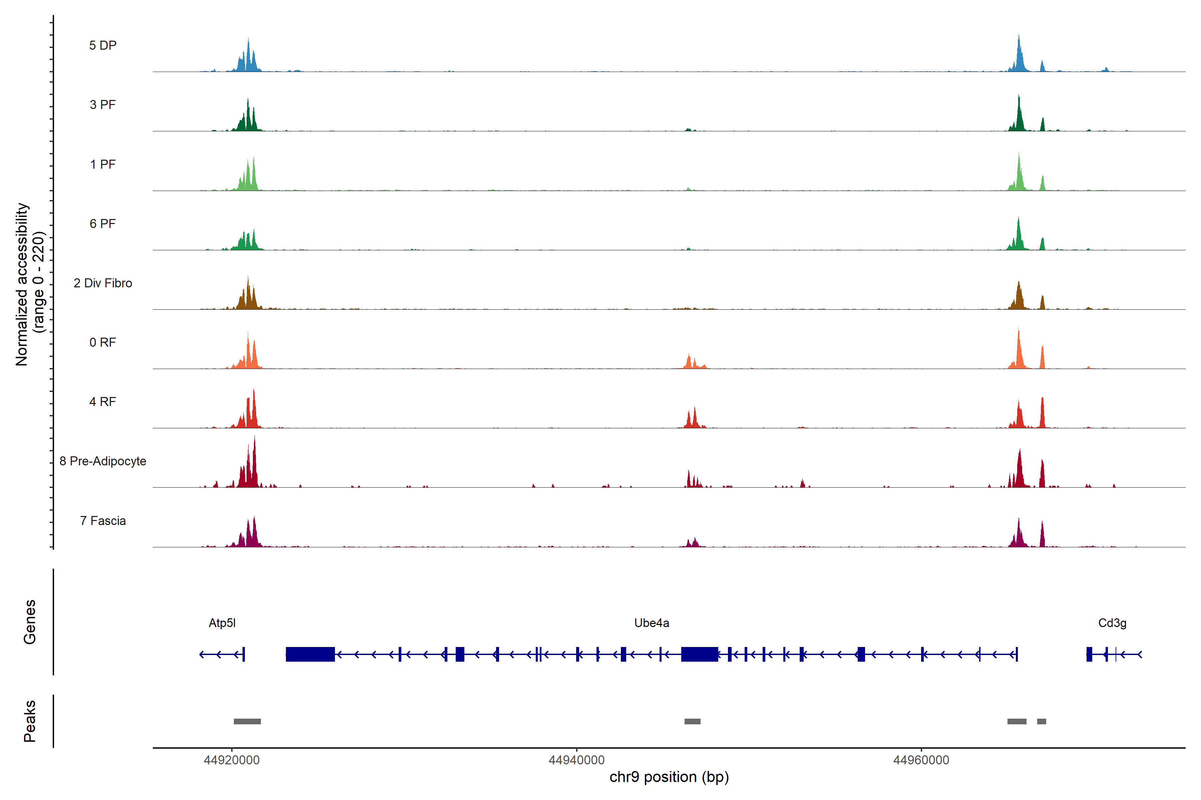This screenshot has height=800, width=1201.
Task: Click the 44920000 axis tick label
Action: pyautogui.click(x=231, y=760)
